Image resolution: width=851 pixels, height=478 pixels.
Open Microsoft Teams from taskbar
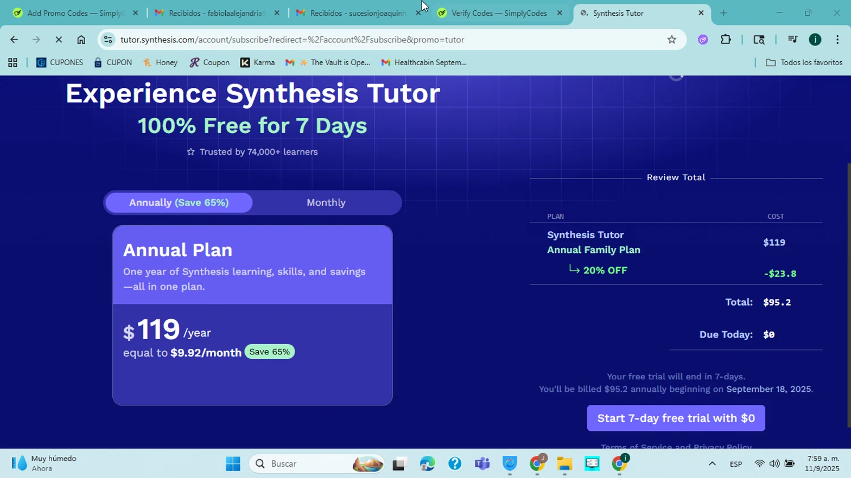pyautogui.click(x=482, y=464)
